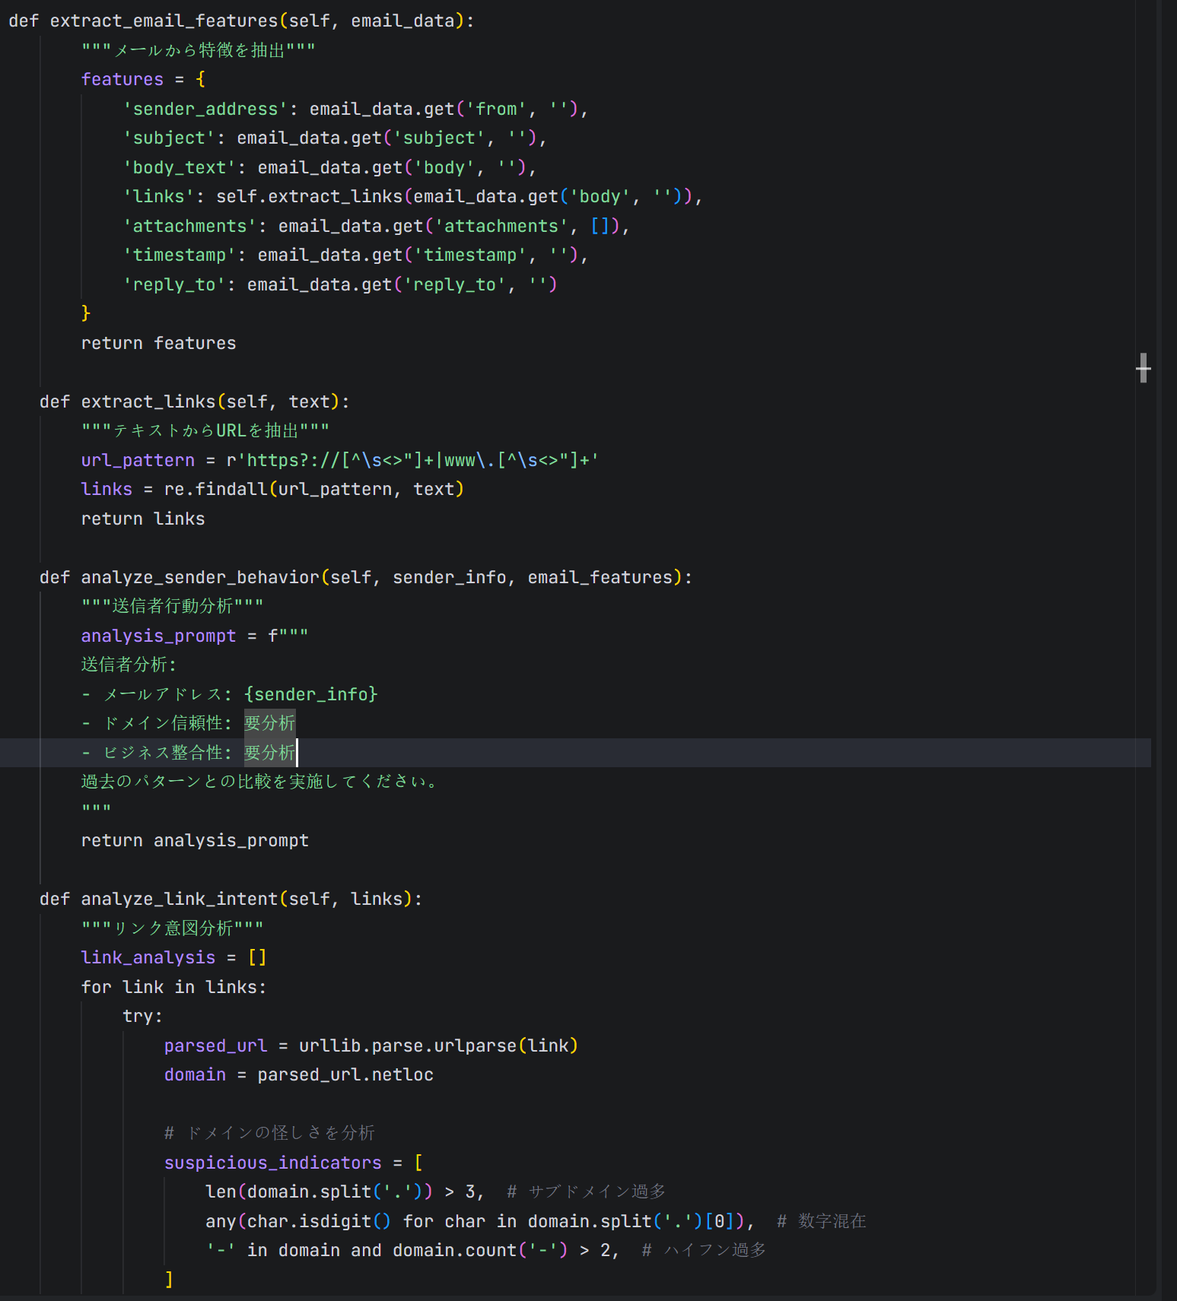Viewport: 1177px width, 1301px height.
Task: Click the suspicious_indicators variable name
Action: pyautogui.click(x=272, y=1163)
